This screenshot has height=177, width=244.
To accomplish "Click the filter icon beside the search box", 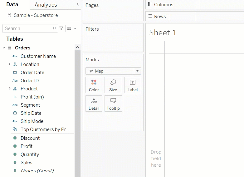I will [x=61, y=28].
